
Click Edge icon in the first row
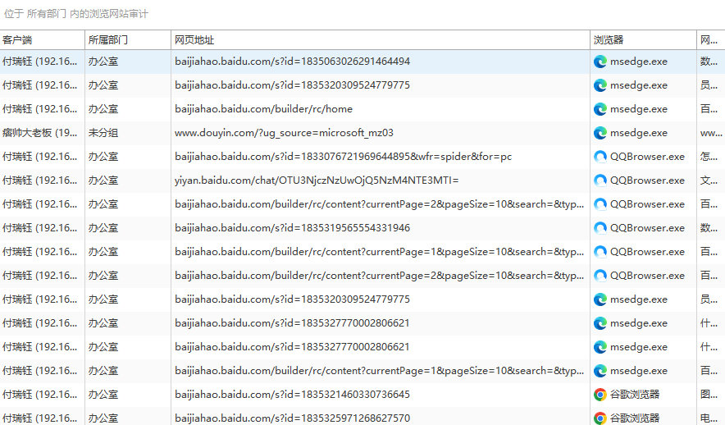[x=600, y=62]
